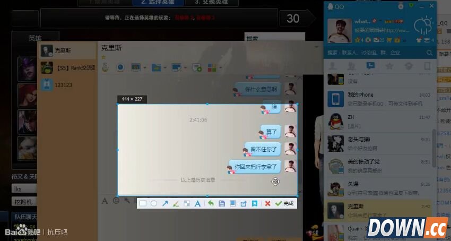Click the QQ signature text line

pyautogui.click(x=382, y=30)
